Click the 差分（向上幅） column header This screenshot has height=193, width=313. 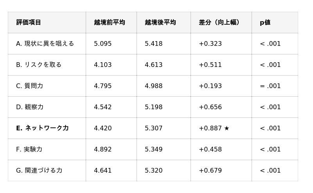pos(219,23)
